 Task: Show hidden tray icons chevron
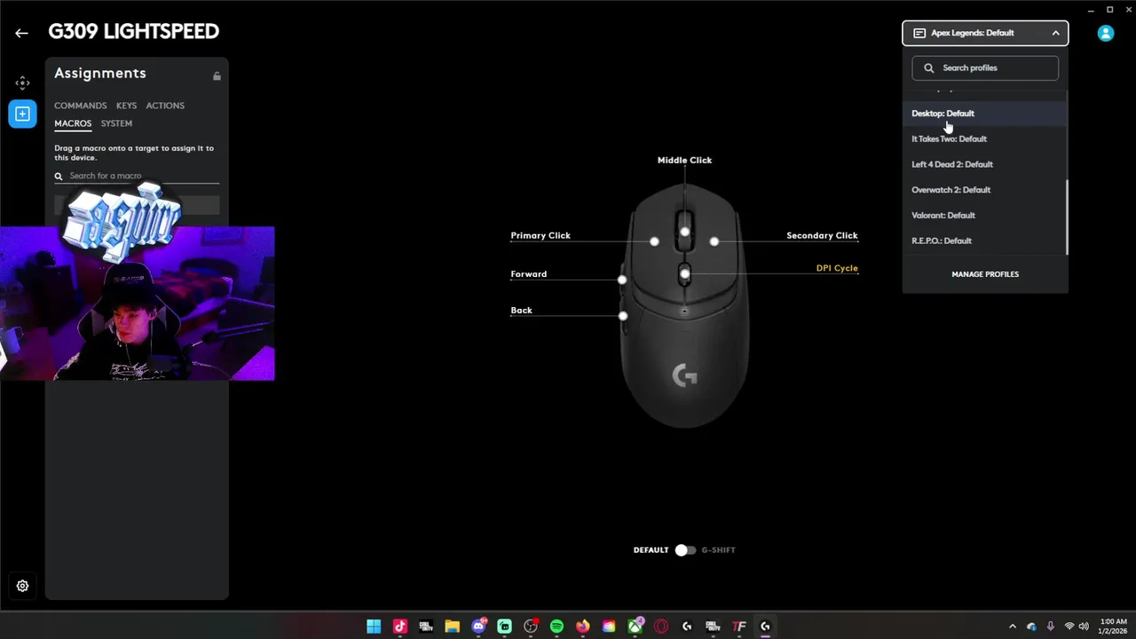(1013, 627)
